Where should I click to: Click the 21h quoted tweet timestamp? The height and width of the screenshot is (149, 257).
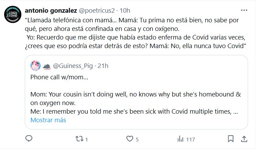click(x=103, y=66)
